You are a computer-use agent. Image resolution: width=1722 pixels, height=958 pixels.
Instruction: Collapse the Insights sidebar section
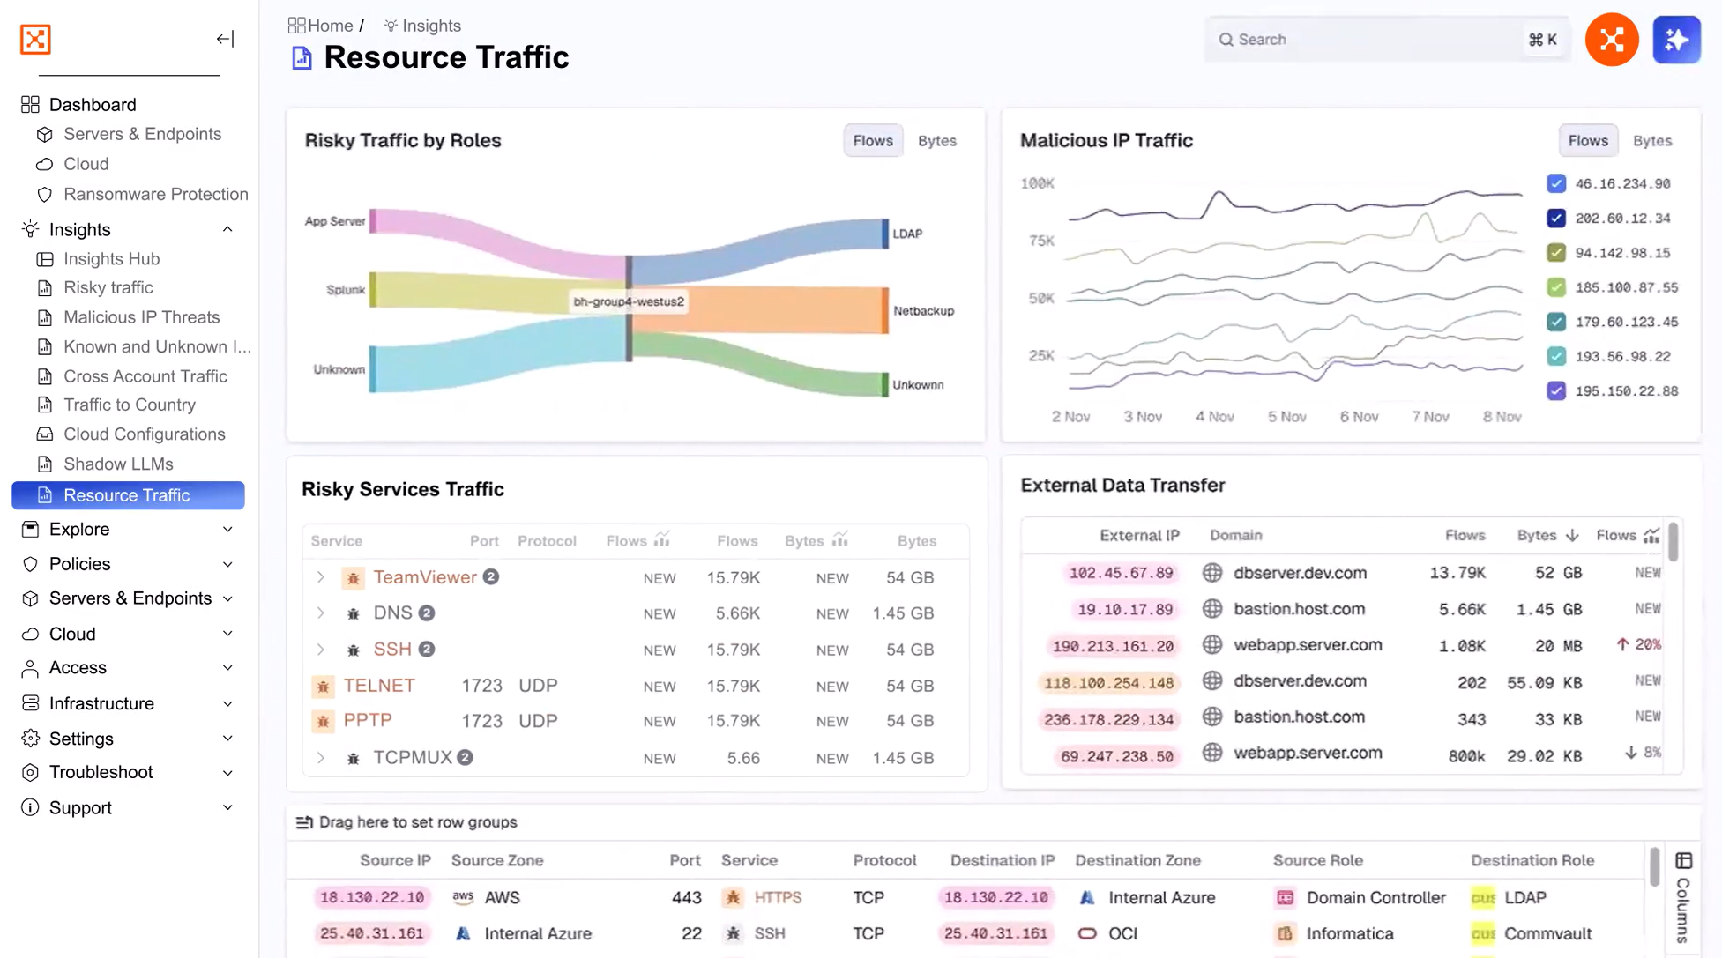pyautogui.click(x=227, y=229)
